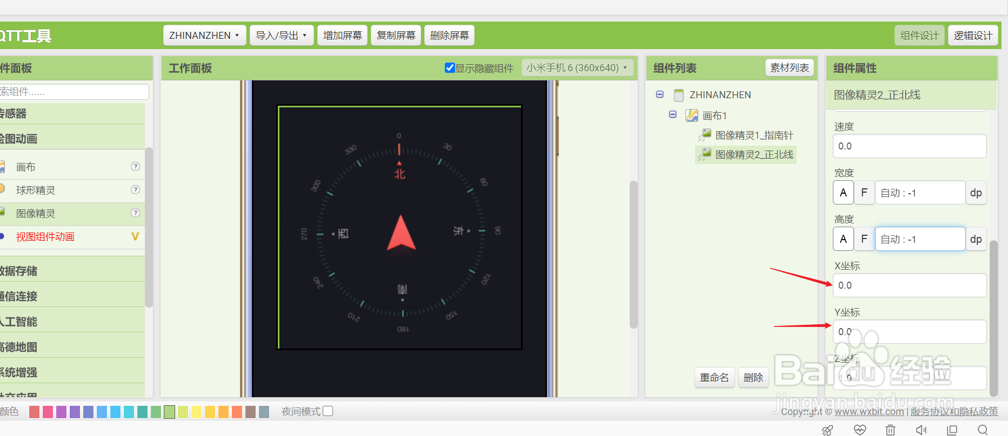This screenshot has height=436, width=1008.
Task: Open 服务协议和隐私政策 link
Action: 954,411
